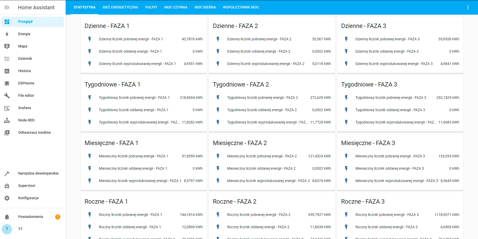Open the Narzędzia deweloperskie hammer icon
Screen dimensions: 478x239
pos(7,174)
